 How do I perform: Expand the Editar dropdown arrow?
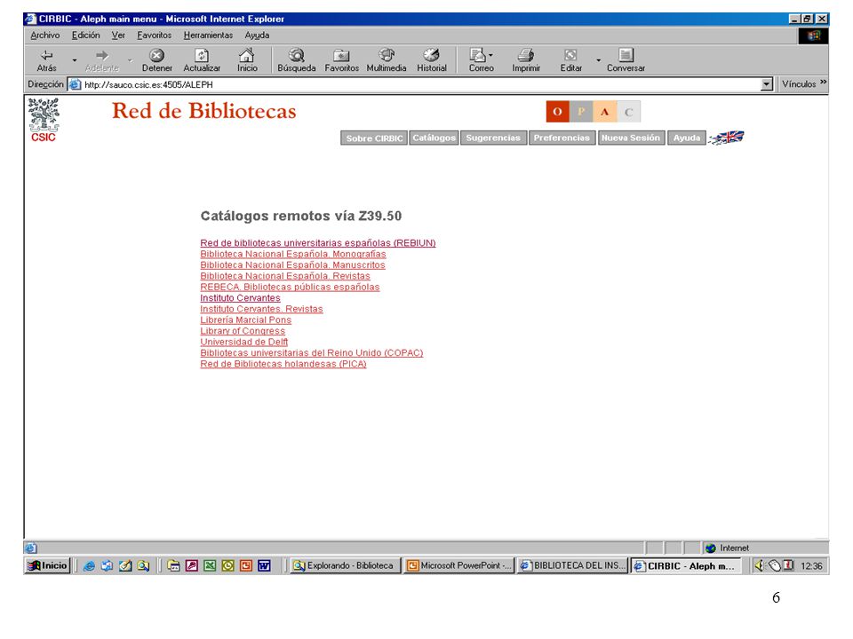click(598, 60)
